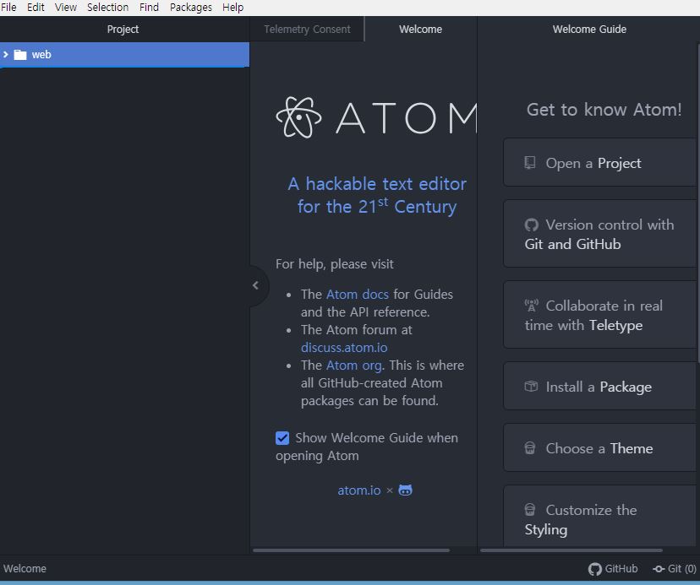Viewport: 700px width, 585px height.
Task: Uncheck Show Welcome Guide when opening Atom
Action: [282, 438]
